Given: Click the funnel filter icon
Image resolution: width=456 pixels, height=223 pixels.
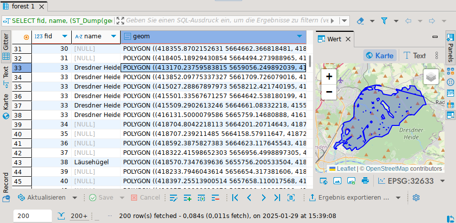Looking at the screenshot, I should [x=384, y=21].
